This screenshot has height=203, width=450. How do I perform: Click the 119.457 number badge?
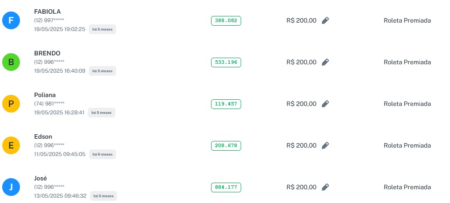226,104
